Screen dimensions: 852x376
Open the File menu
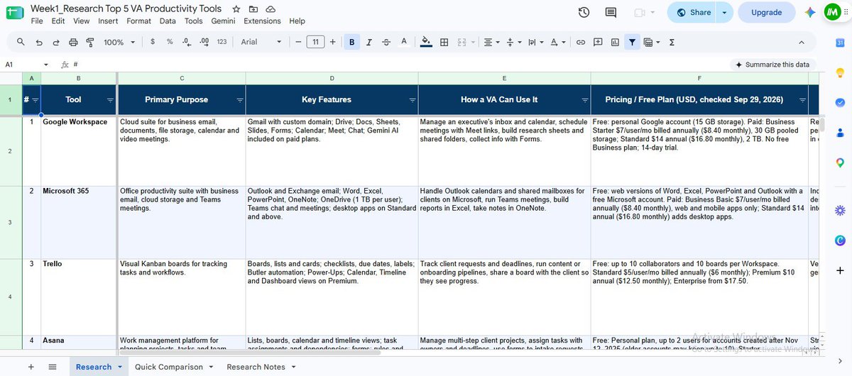[37, 21]
